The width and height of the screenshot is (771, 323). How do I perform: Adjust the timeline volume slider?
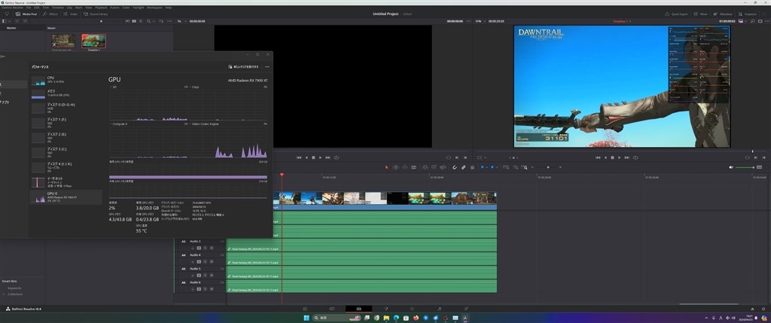(745, 167)
